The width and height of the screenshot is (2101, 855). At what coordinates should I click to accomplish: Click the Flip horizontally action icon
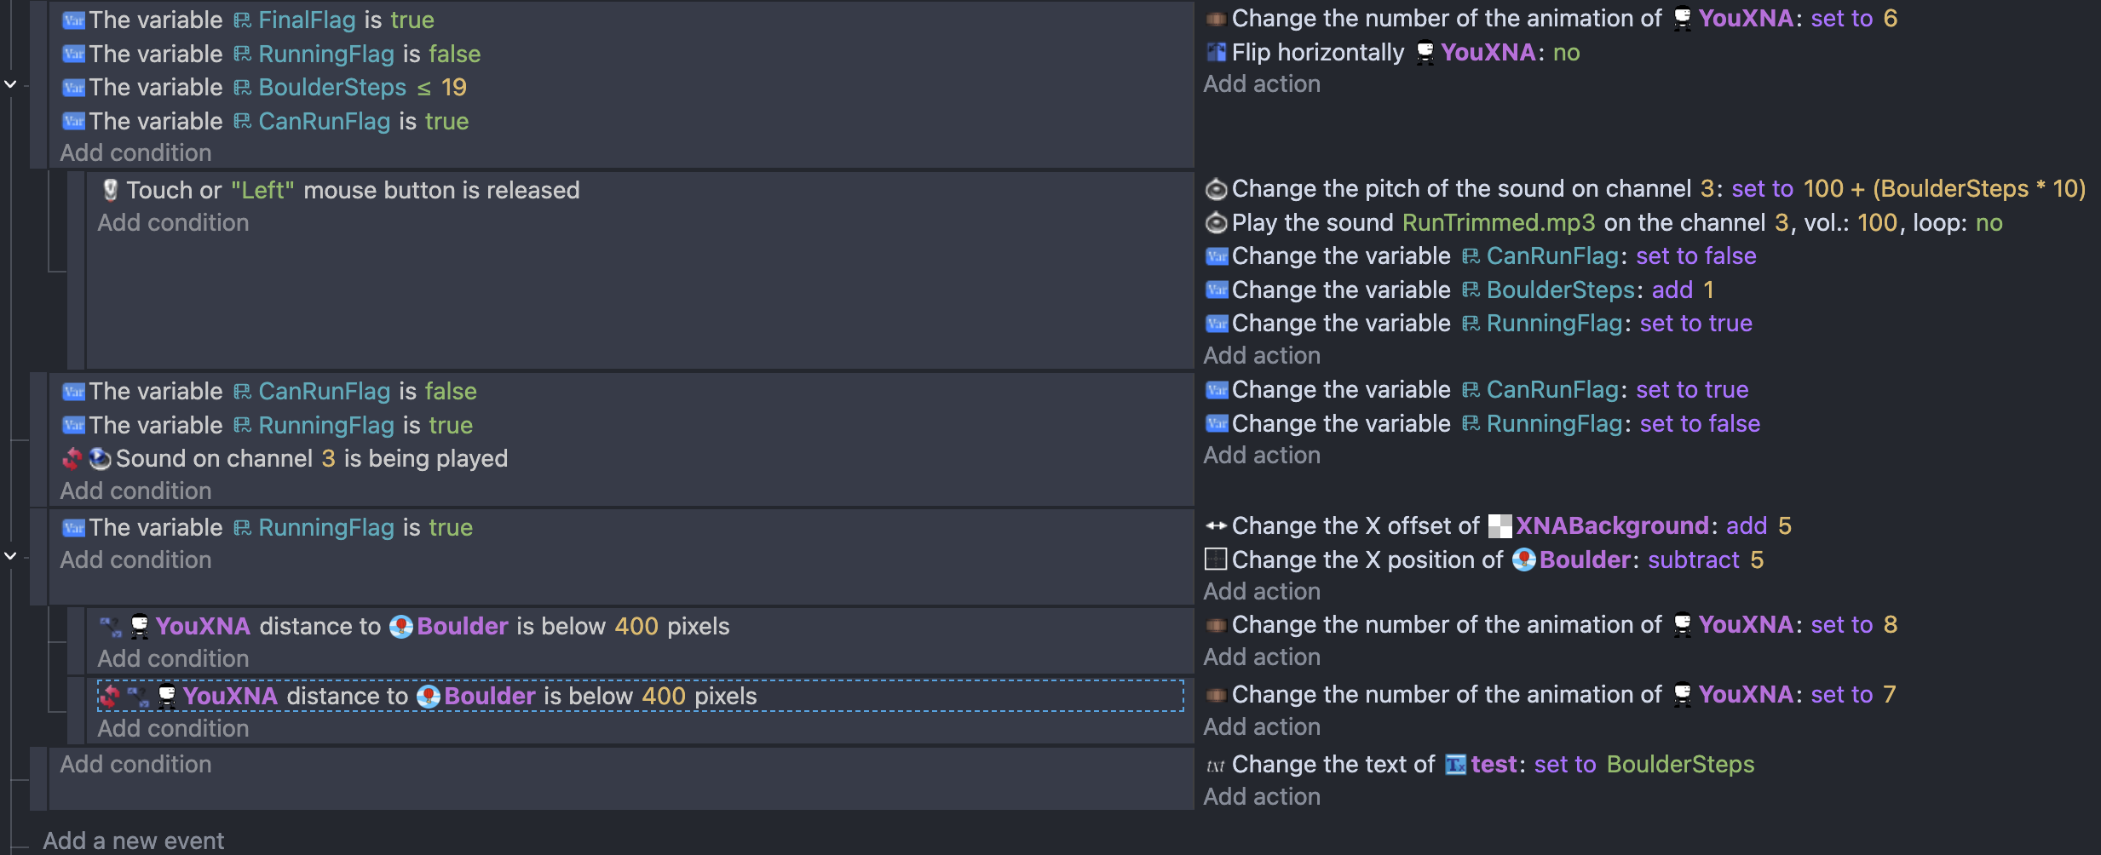1217,53
